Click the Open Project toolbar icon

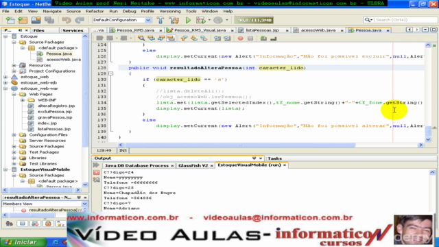coord(36,20)
